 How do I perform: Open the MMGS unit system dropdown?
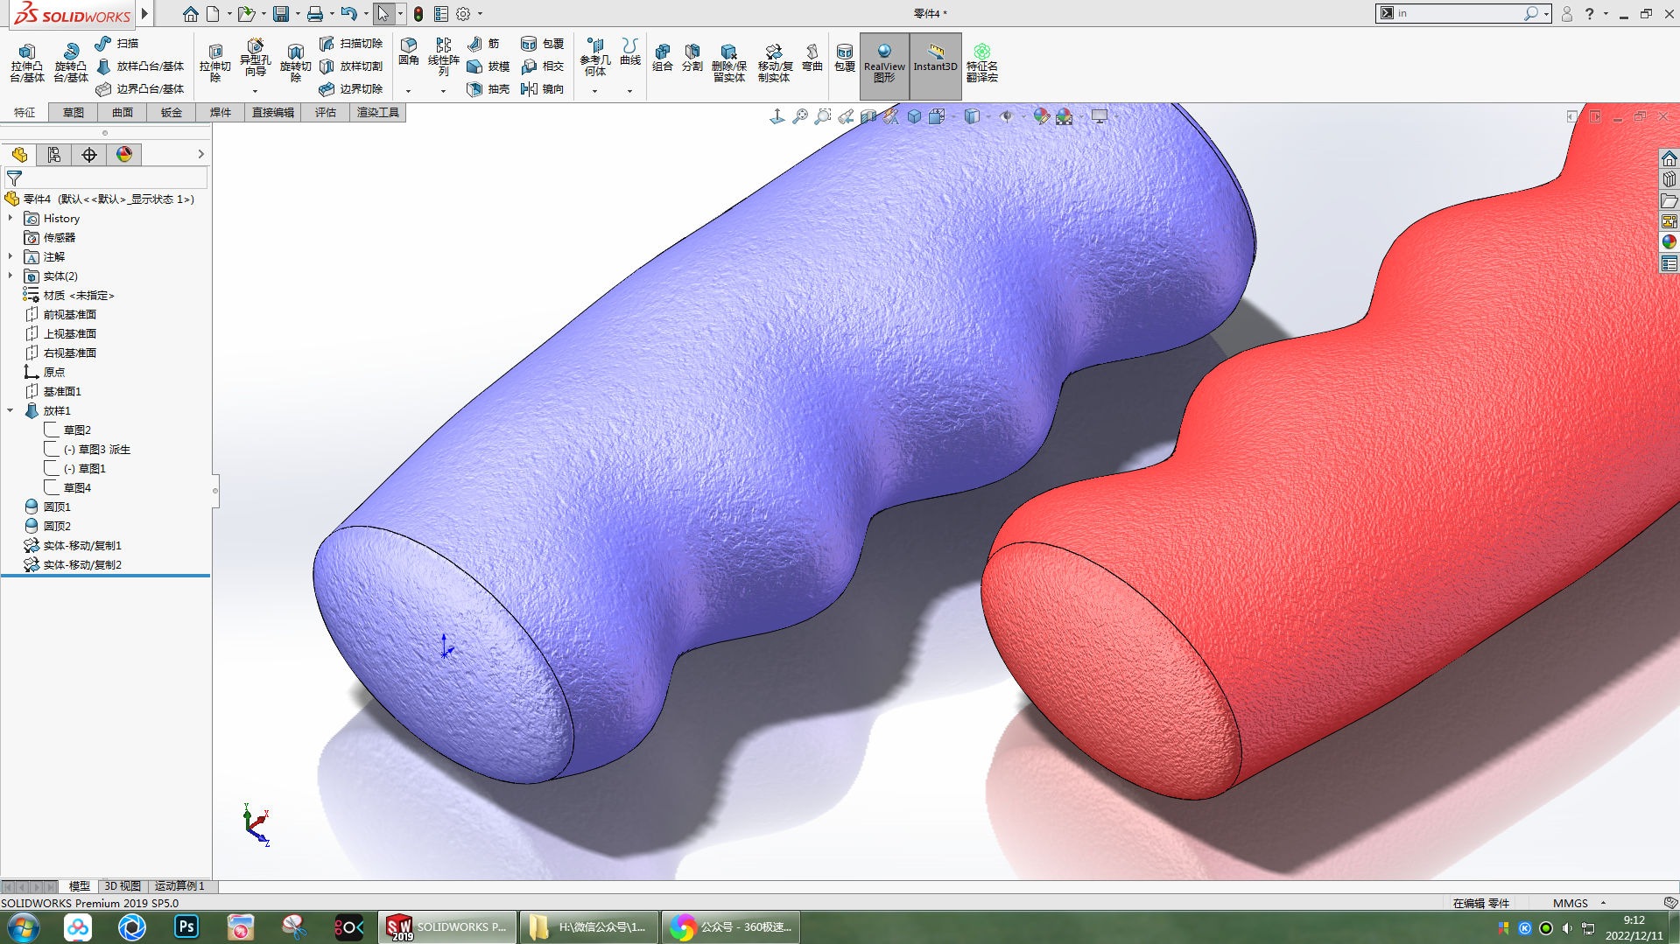(x=1603, y=903)
